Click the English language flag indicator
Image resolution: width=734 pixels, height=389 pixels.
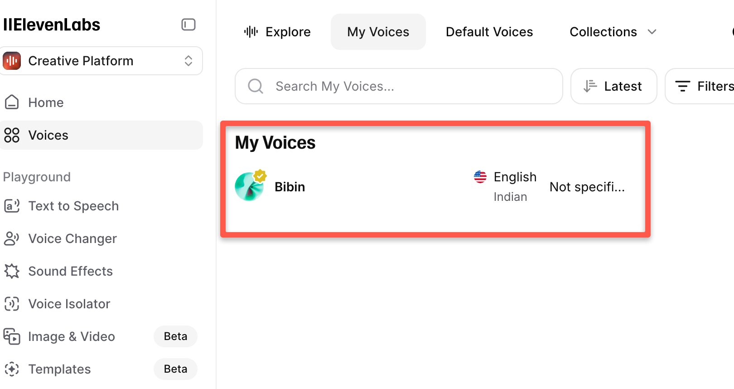480,177
